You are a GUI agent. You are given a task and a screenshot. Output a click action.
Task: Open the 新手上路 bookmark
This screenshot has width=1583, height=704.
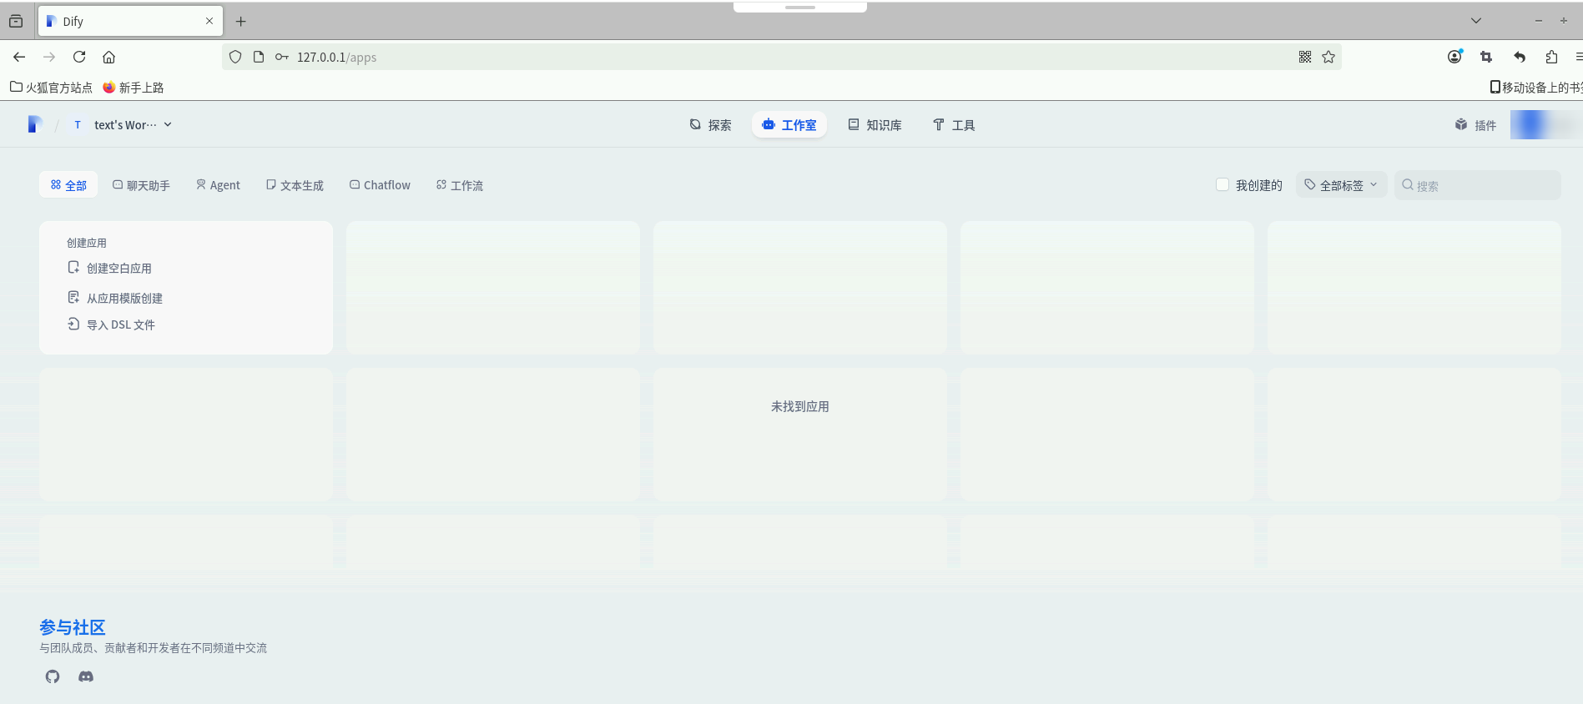pos(134,87)
